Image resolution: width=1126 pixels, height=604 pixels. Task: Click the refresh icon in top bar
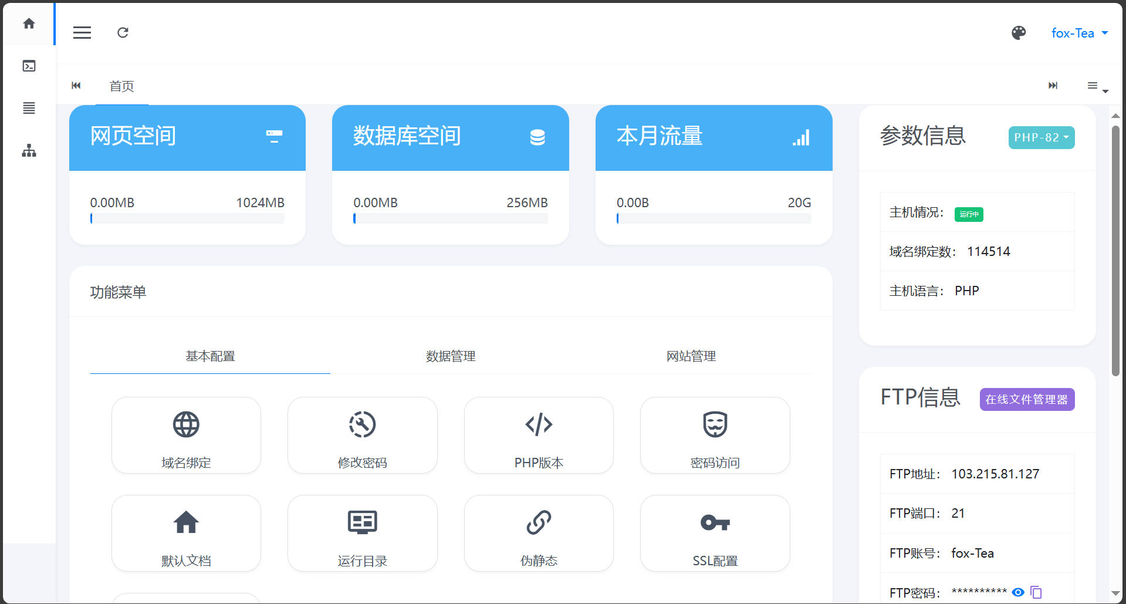pos(123,33)
